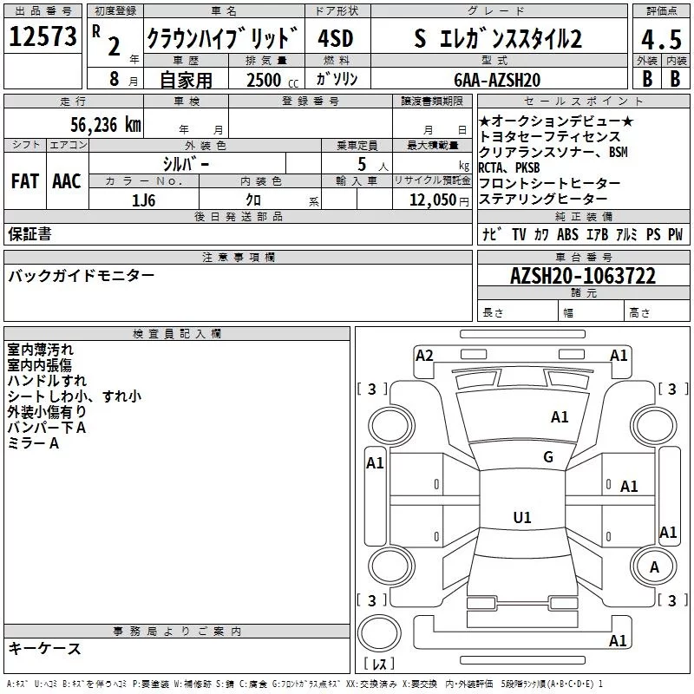Select the 保証書 entry
Viewport: 694px width, 694px height.
[x=29, y=234]
